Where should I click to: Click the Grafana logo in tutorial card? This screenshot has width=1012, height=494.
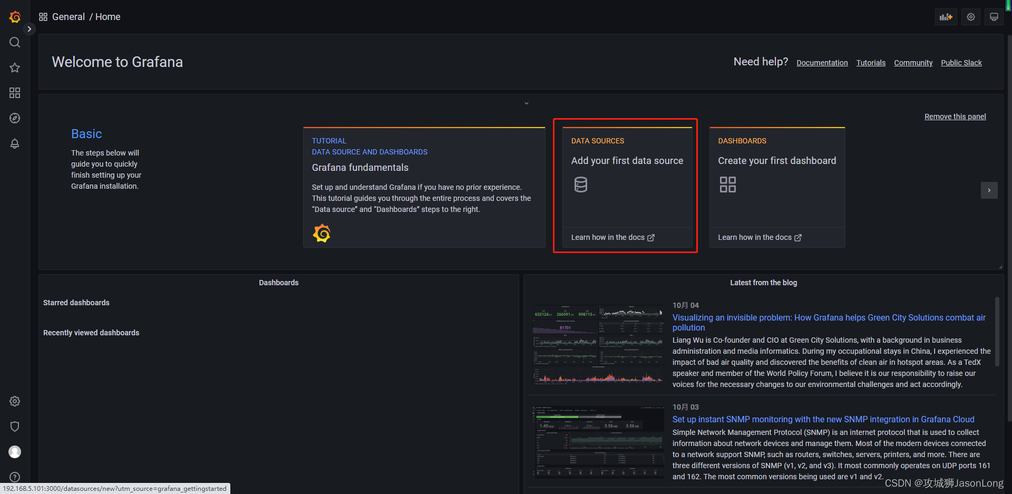(x=322, y=233)
